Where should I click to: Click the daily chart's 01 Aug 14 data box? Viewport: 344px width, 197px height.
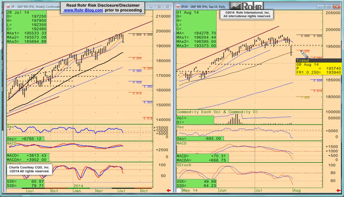[x=196, y=29]
